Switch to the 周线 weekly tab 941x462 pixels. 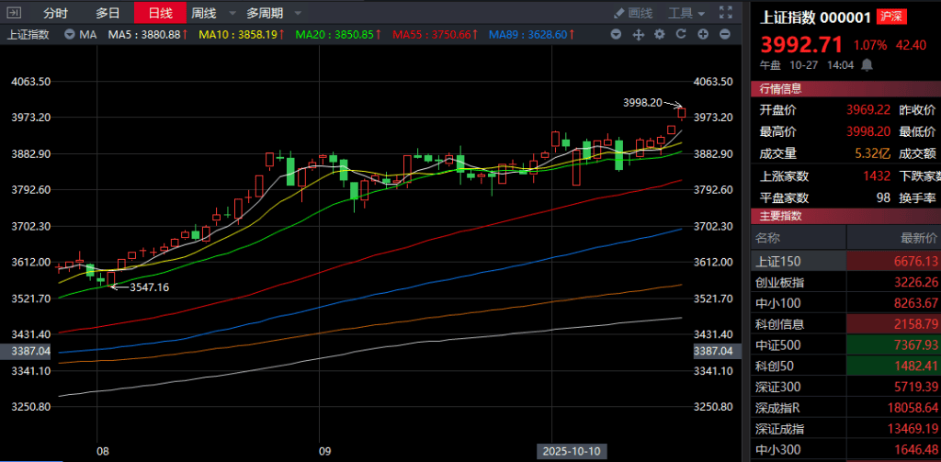coord(203,13)
